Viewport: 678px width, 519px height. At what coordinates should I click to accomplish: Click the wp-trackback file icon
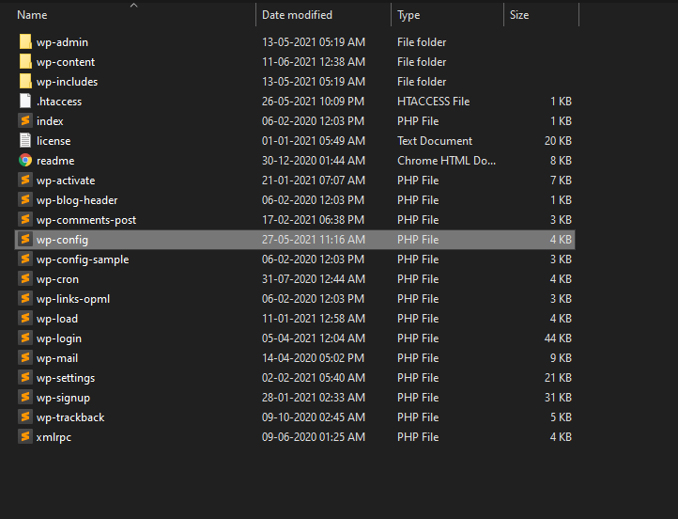point(25,417)
